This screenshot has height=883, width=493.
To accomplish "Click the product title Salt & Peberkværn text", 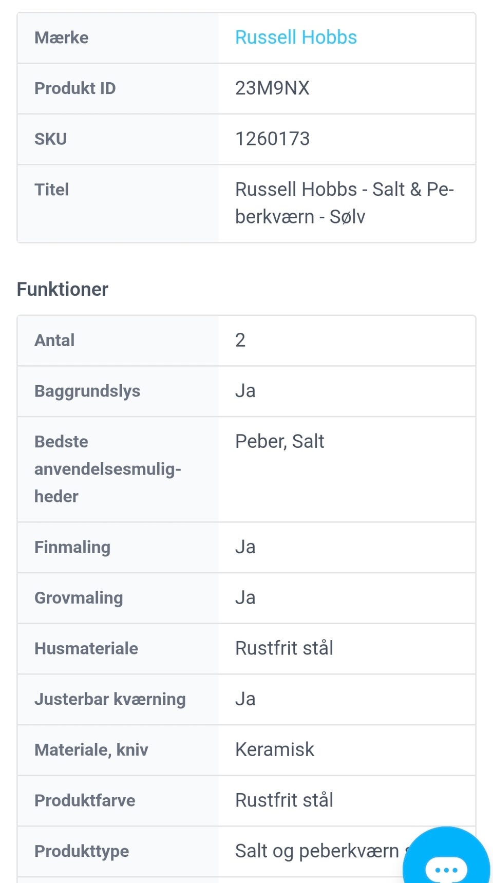I will 344,203.
